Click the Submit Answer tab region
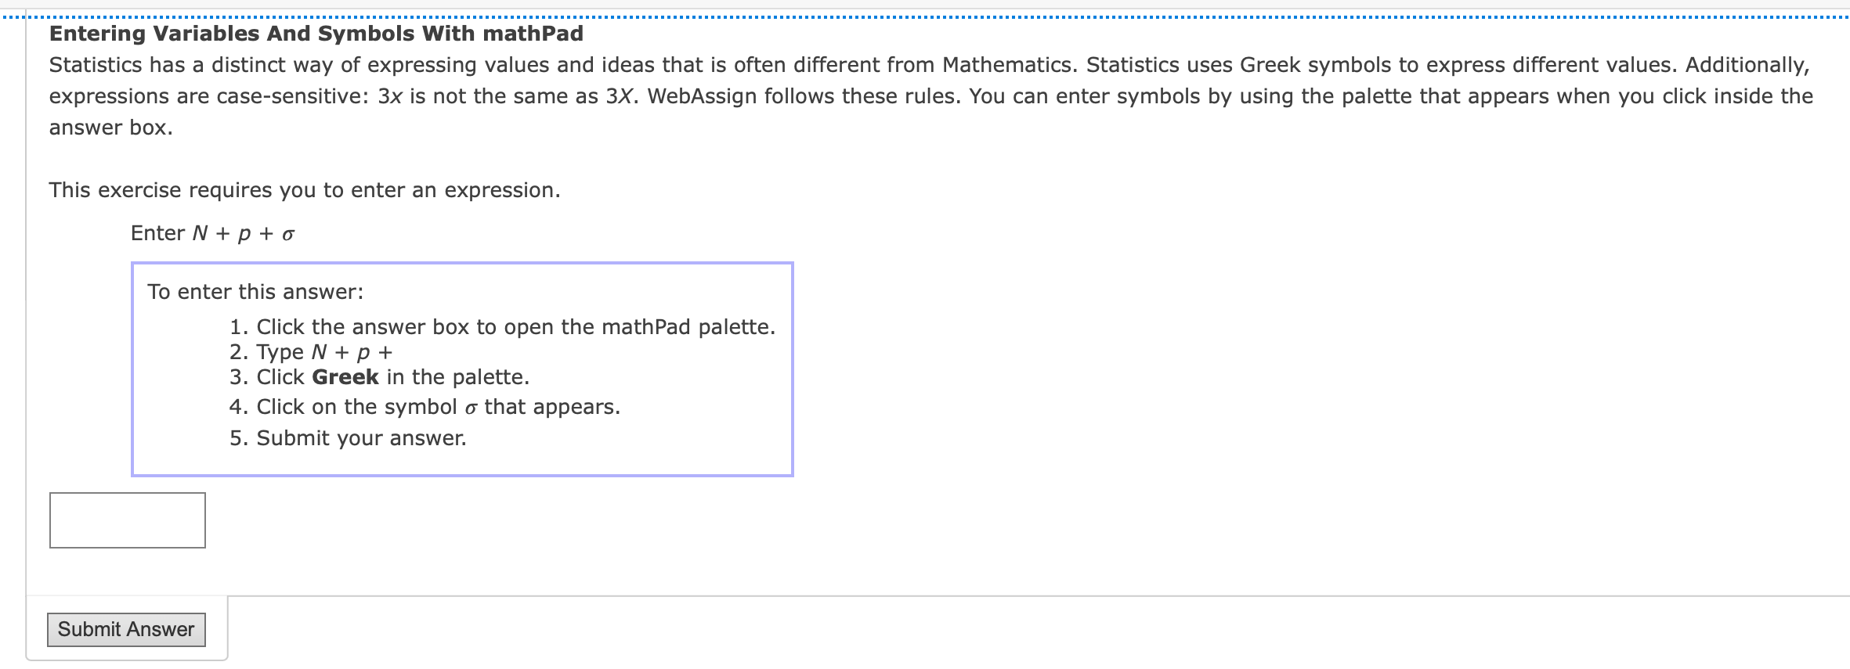 (126, 628)
